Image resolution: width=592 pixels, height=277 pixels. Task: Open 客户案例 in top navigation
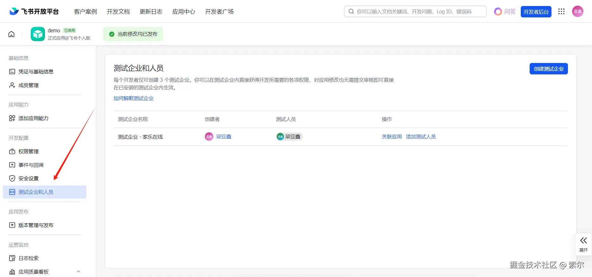[x=85, y=12]
